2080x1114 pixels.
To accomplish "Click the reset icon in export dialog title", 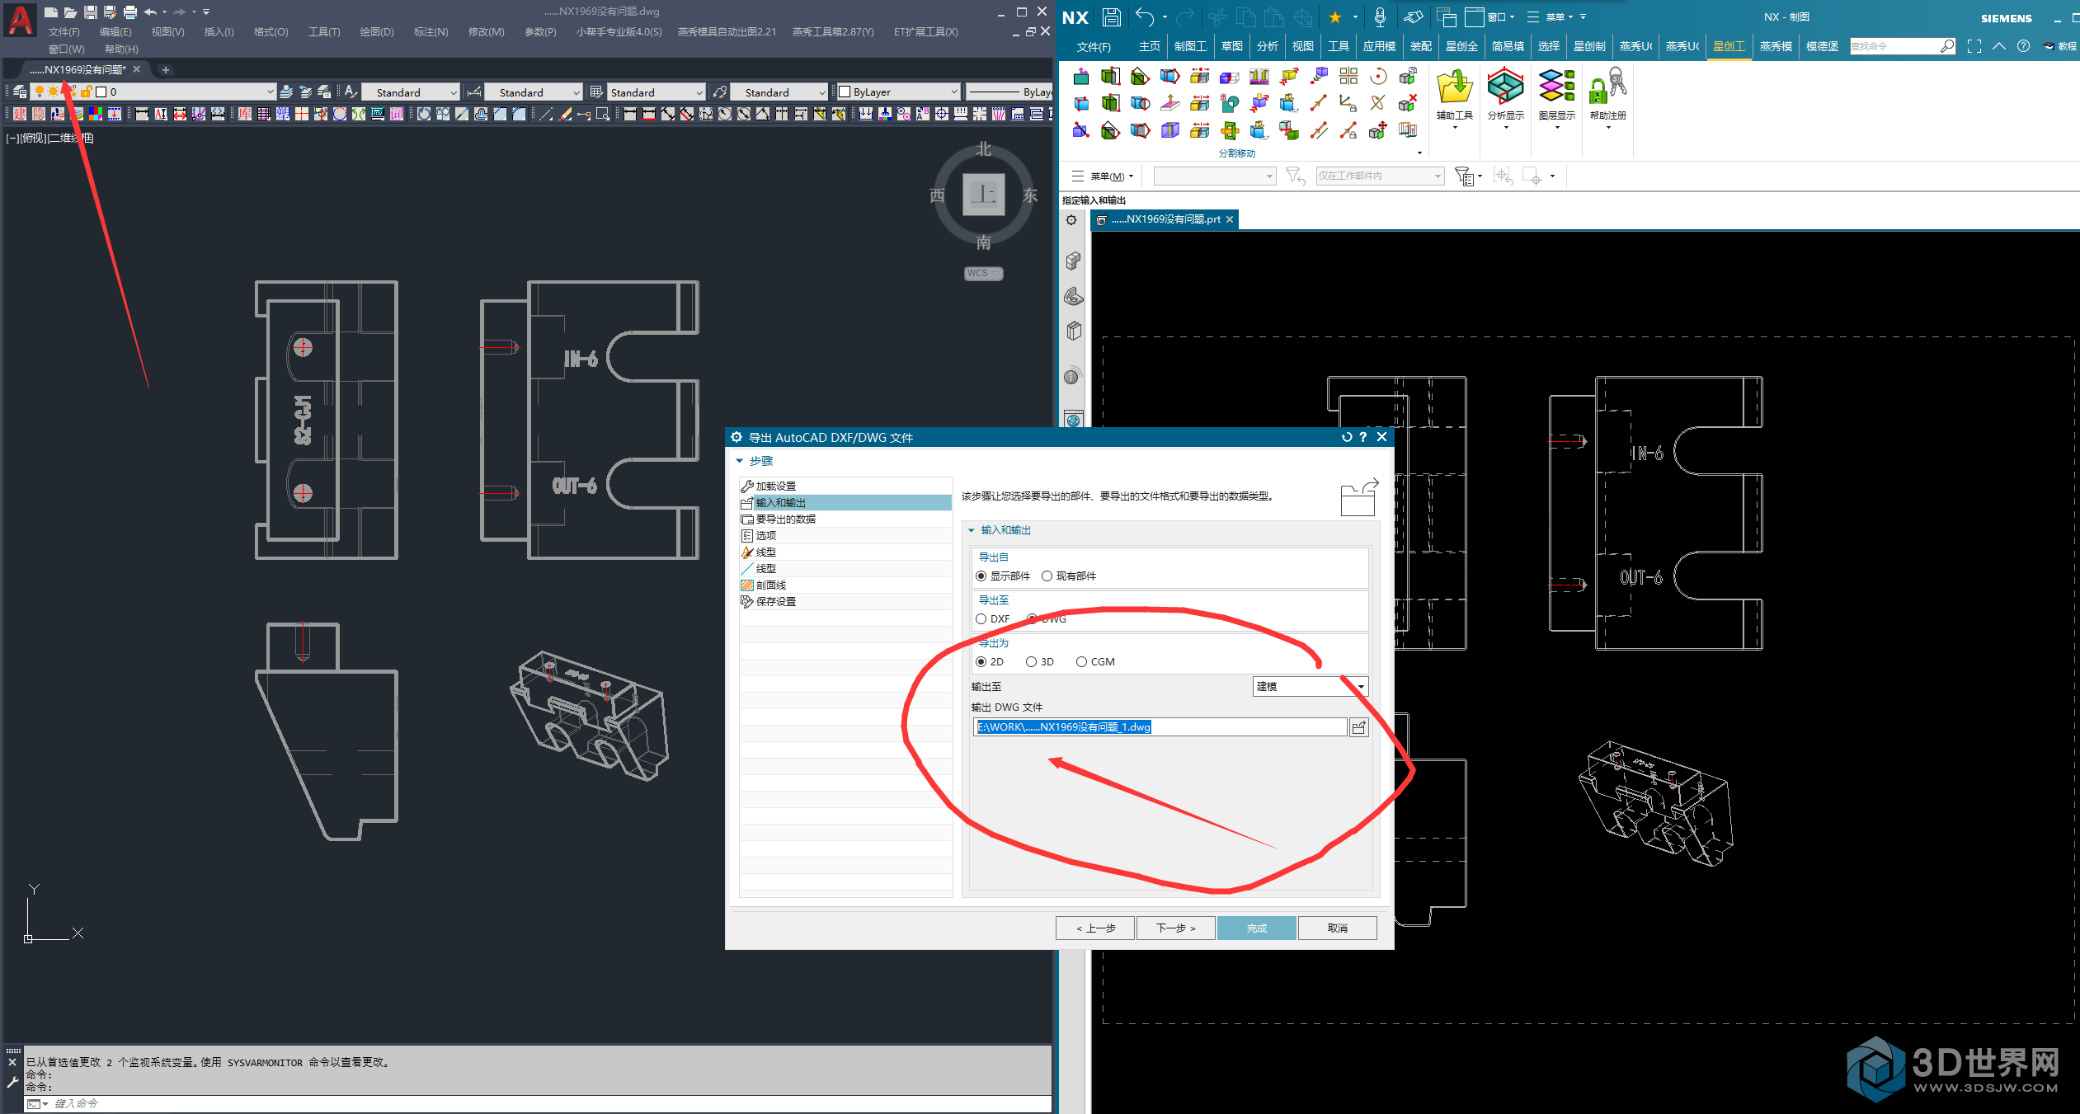I will click(1346, 437).
